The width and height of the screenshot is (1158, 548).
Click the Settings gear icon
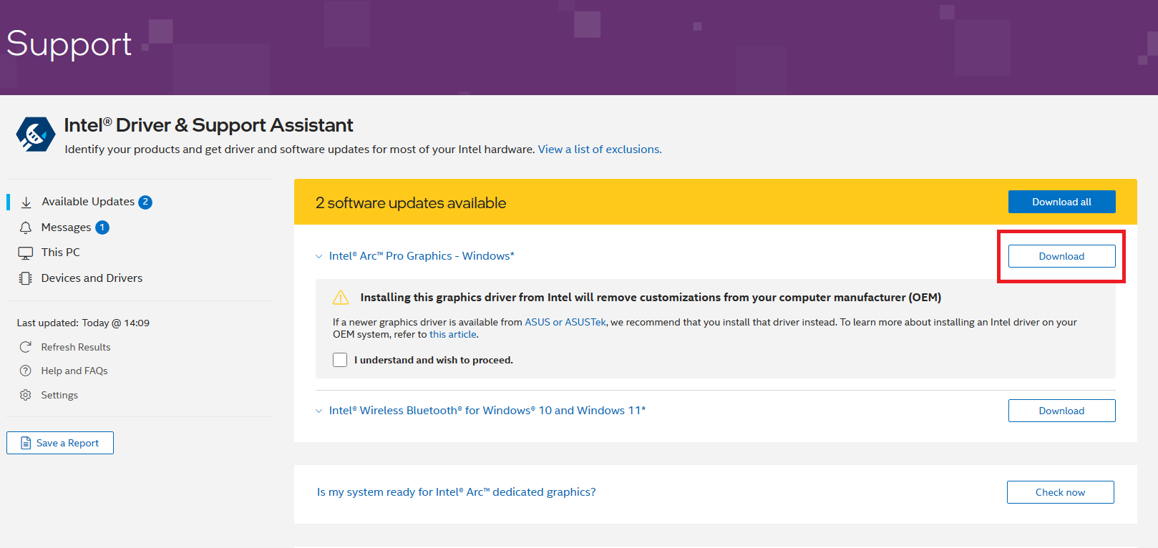(x=26, y=395)
